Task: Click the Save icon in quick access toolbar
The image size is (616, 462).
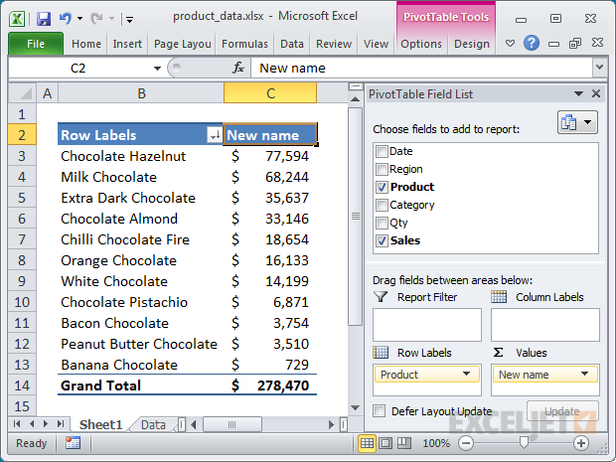Action: 44,18
